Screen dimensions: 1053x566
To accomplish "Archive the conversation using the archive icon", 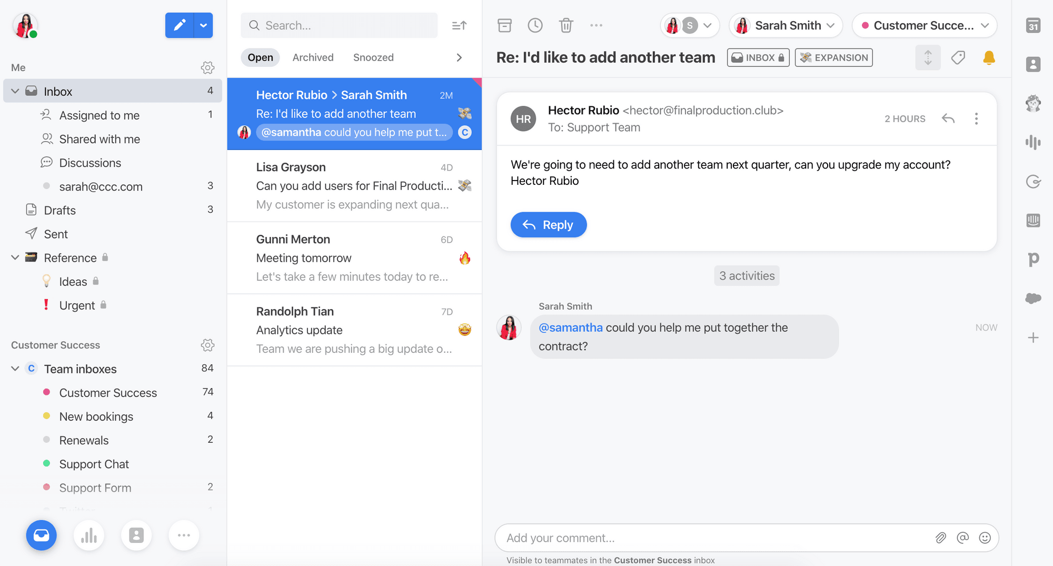I will point(504,25).
